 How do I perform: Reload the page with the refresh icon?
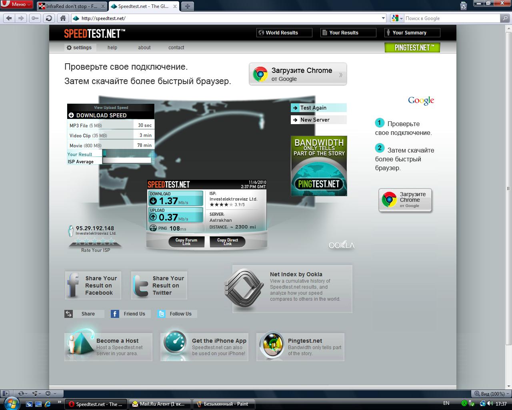coord(49,18)
